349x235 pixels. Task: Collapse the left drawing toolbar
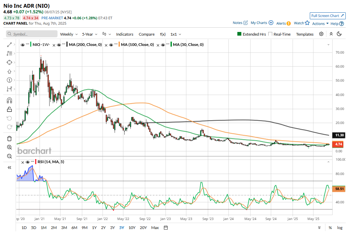click(x=9, y=168)
